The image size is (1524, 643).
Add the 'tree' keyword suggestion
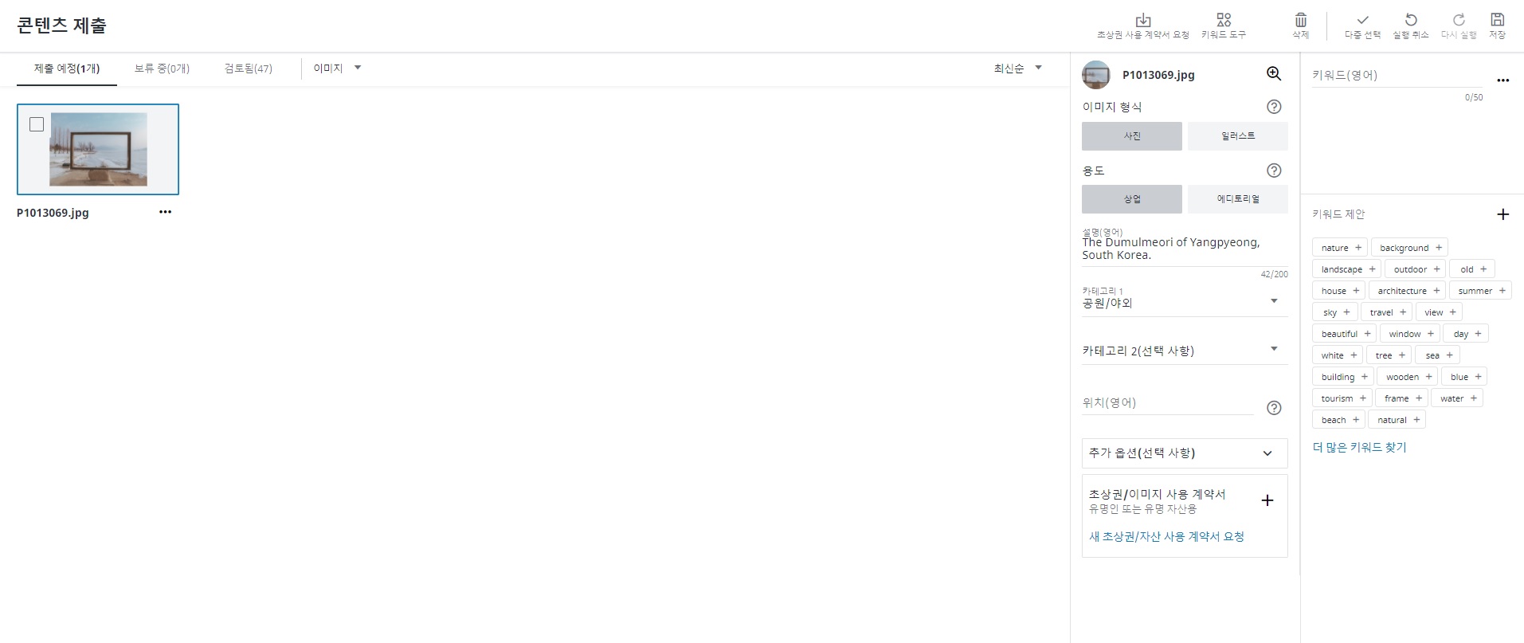coord(1389,355)
